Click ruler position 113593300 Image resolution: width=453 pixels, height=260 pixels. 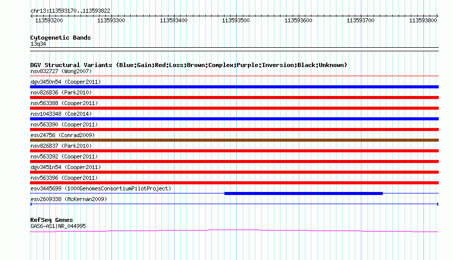pyautogui.click(x=111, y=20)
